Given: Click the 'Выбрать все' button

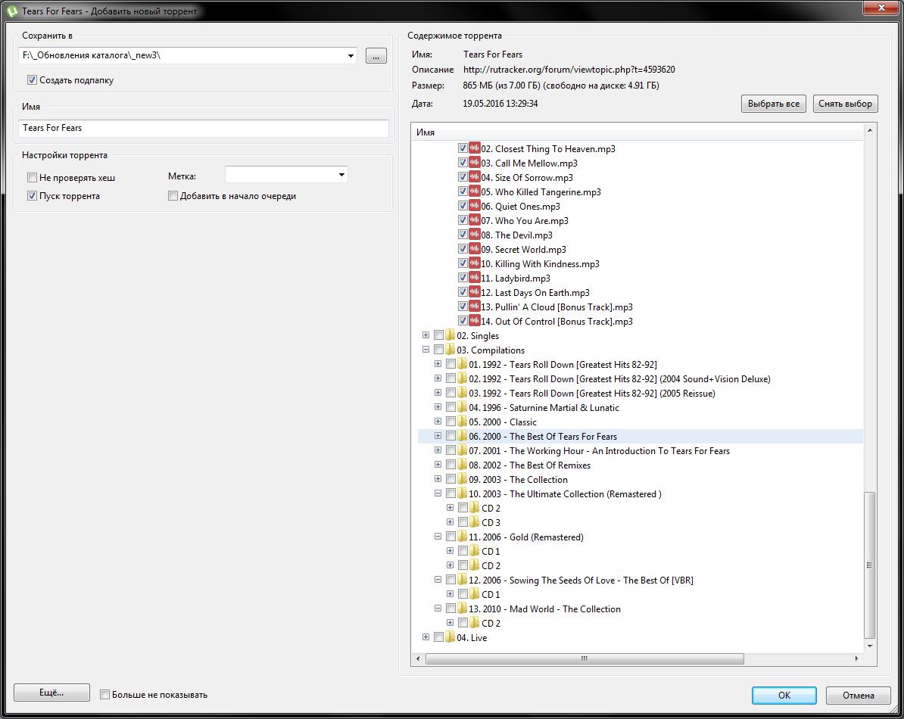Looking at the screenshot, I should (x=773, y=104).
